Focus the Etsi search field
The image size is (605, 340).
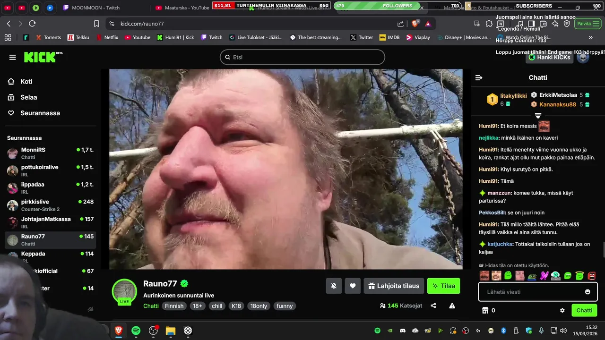point(302,57)
